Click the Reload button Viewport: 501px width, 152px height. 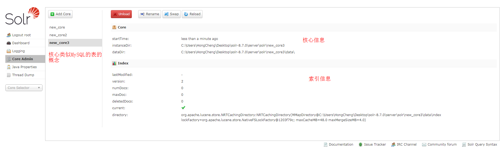[192, 14]
